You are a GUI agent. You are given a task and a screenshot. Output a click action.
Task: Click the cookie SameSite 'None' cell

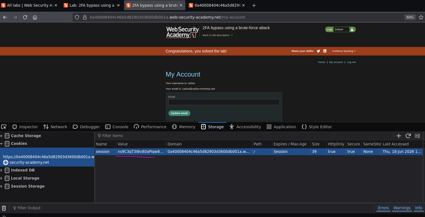[x=371, y=152]
